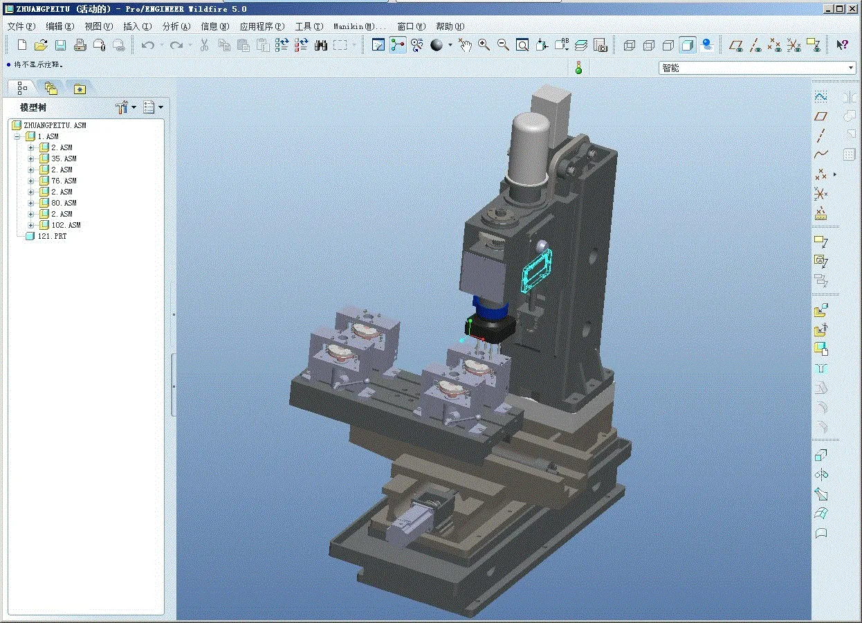This screenshot has width=862, height=623.
Task: Expand the 80.ASM tree node
Action: pyautogui.click(x=31, y=203)
